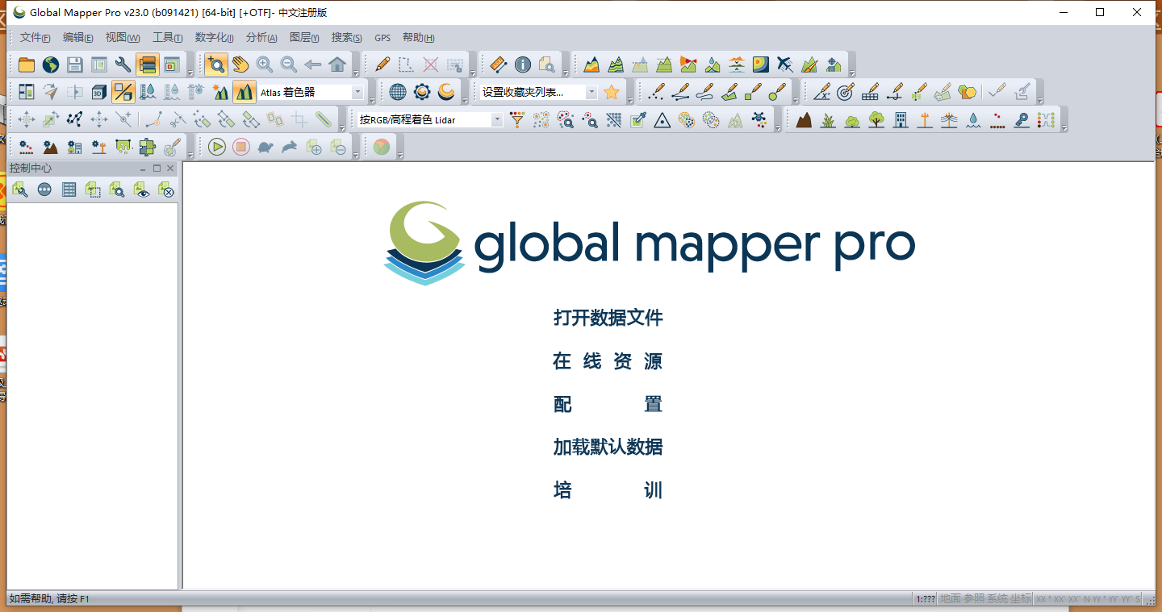The height and width of the screenshot is (612, 1162).
Task: Select the measure ruler tool
Action: tap(499, 65)
